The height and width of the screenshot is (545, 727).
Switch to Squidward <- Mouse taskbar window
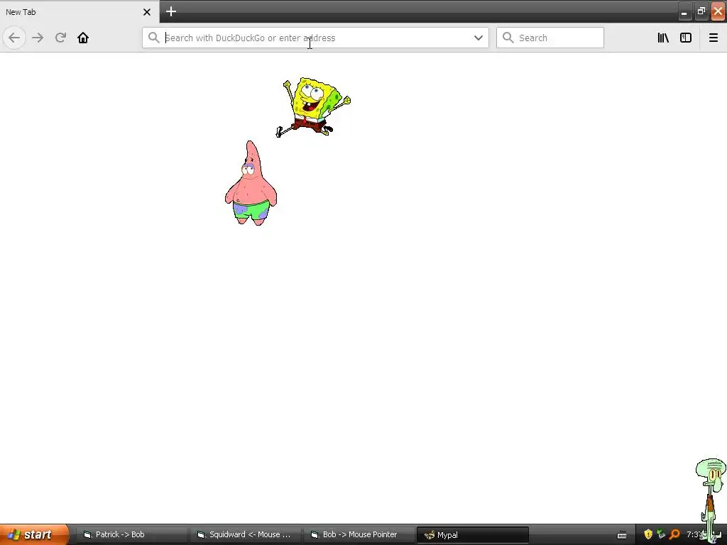tap(245, 535)
